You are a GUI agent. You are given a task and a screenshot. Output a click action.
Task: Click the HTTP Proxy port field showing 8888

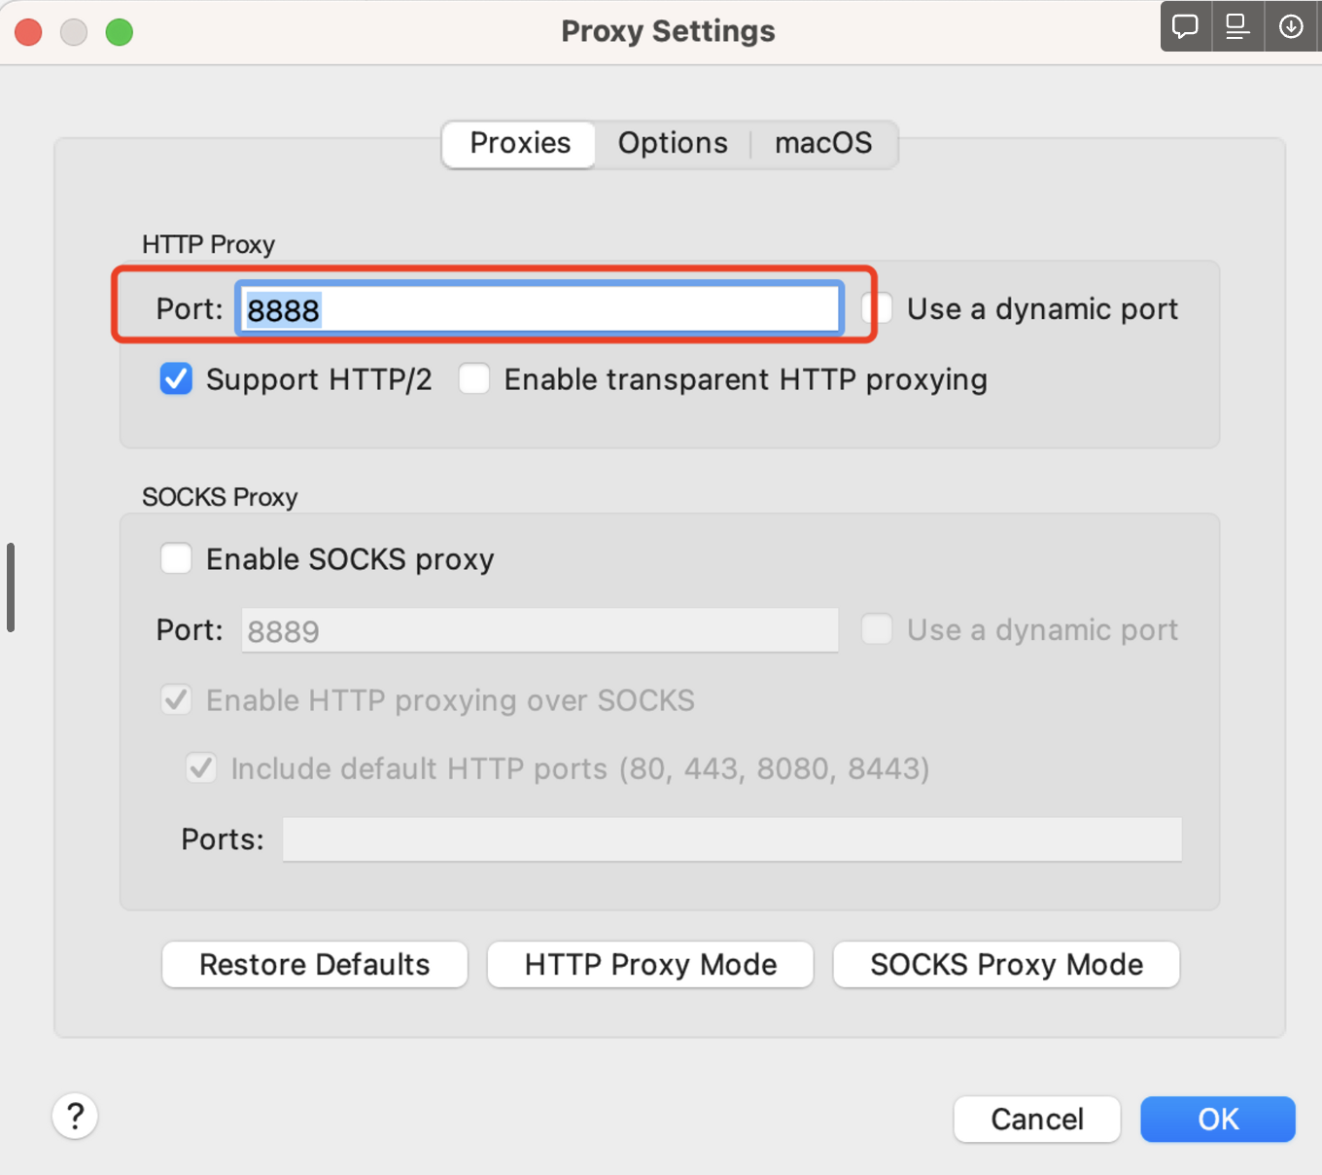point(539,308)
